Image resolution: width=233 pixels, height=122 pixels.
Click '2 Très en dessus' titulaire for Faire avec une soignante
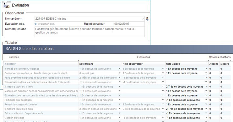98,78
